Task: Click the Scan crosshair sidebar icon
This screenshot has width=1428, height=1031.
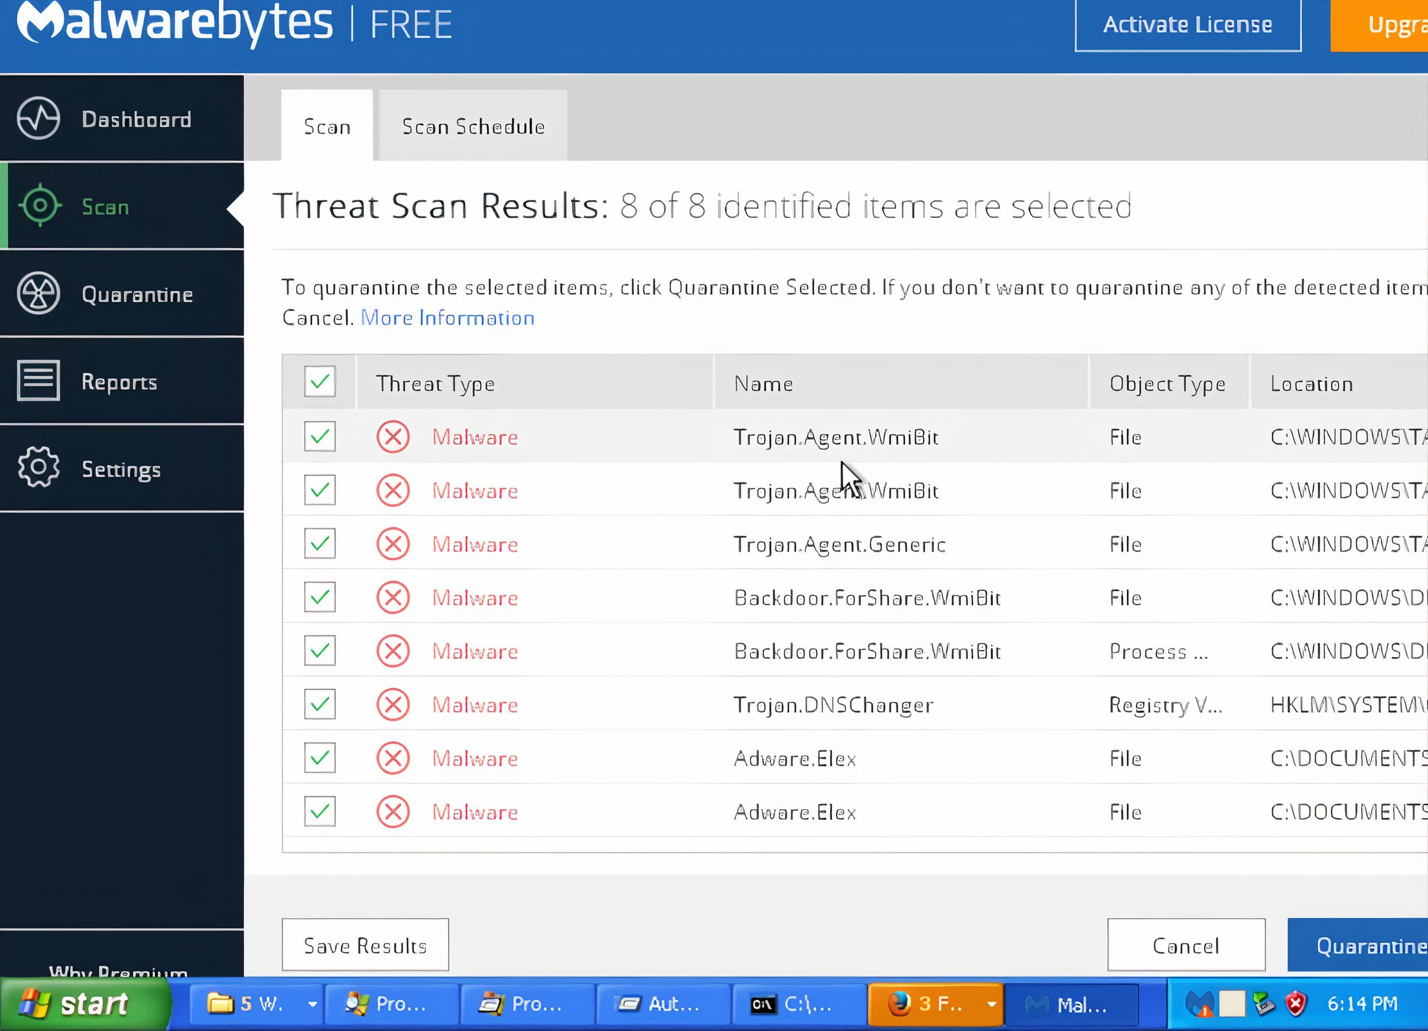Action: tap(40, 205)
